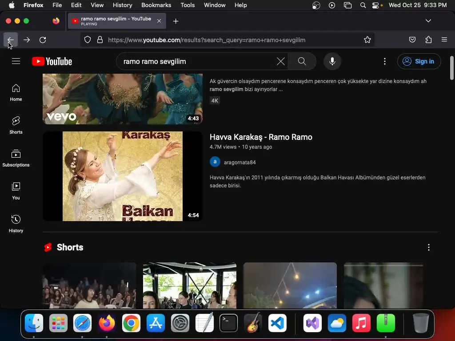The width and height of the screenshot is (455, 341).
Task: Click the page vertical scrollbar thumb
Action: 451,68
